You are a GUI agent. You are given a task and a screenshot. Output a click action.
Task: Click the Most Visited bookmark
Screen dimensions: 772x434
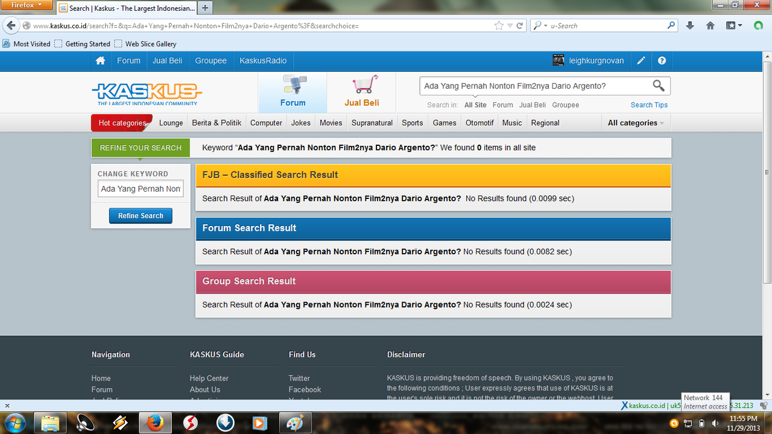point(27,44)
